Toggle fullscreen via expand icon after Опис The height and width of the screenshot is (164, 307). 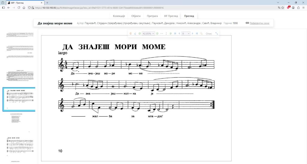click(x=216, y=33)
